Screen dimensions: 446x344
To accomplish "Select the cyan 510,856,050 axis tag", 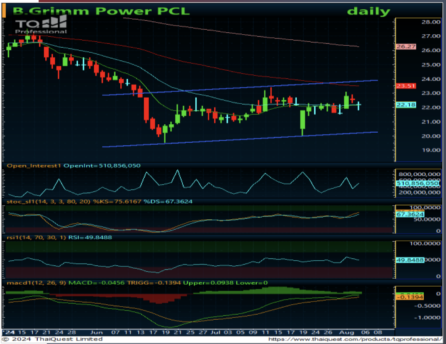I will [x=417, y=183].
